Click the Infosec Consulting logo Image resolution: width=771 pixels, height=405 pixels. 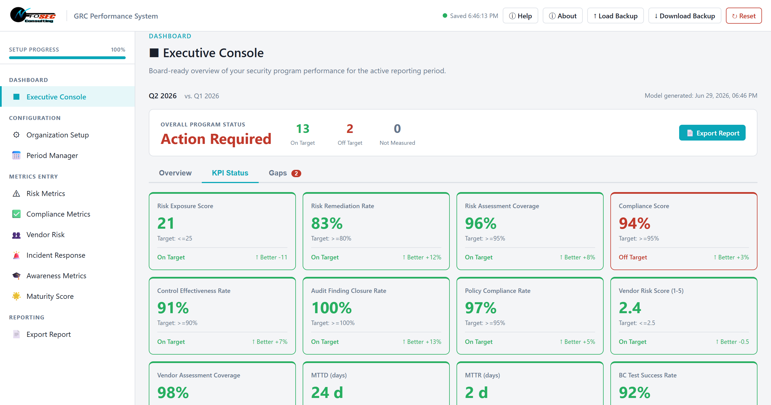33,15
